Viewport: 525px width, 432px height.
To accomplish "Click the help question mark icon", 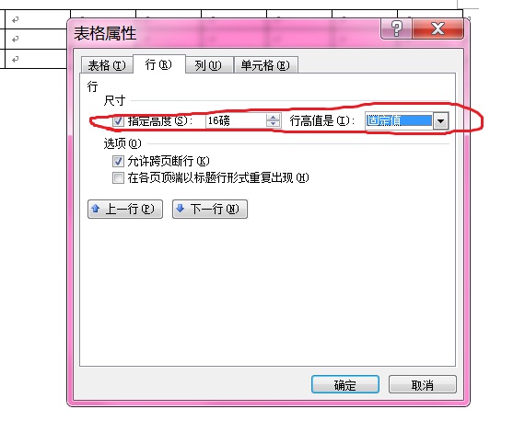I will click(396, 29).
